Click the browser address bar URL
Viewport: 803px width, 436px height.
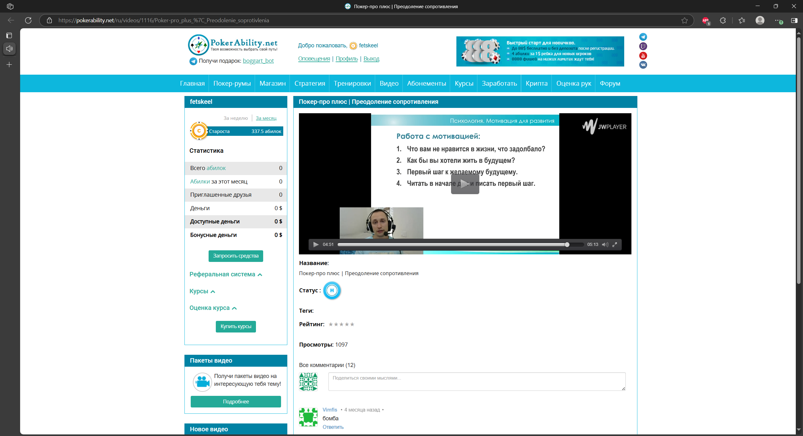tap(164, 20)
